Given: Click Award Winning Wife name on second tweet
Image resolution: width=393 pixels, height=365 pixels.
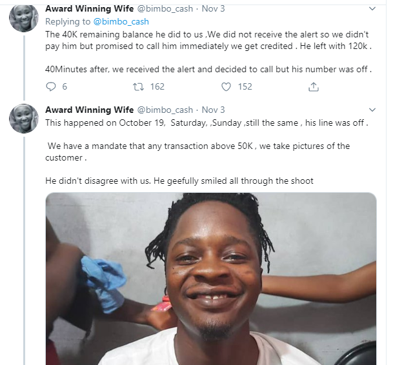Looking at the screenshot, I should pos(88,110).
